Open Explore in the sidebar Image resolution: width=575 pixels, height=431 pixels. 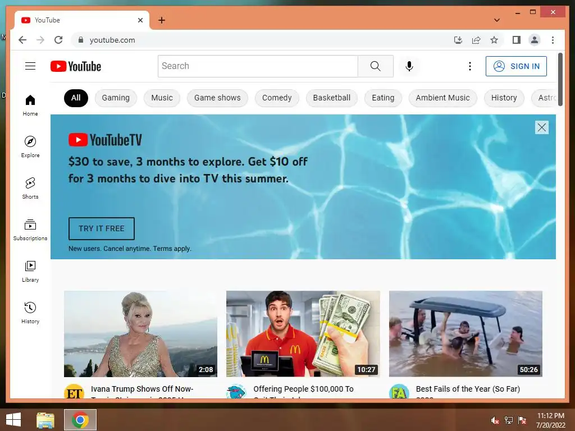coord(30,146)
